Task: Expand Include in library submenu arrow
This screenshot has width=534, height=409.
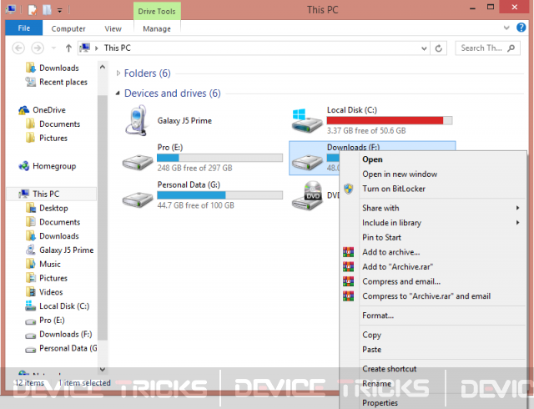Action: (x=517, y=223)
